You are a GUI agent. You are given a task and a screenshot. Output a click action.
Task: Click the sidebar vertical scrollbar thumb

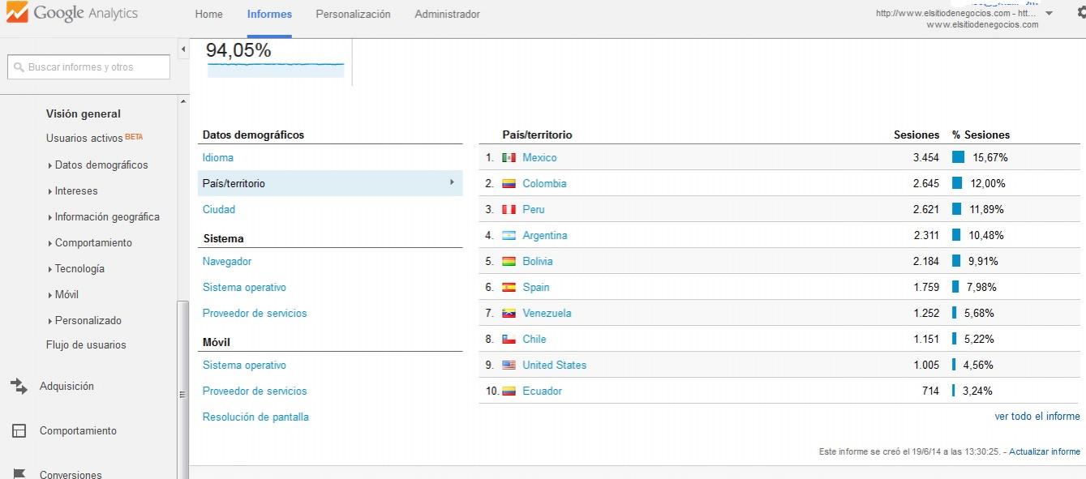(182, 389)
